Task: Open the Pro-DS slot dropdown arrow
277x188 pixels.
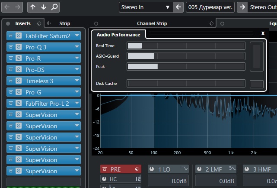Action: [77, 69]
